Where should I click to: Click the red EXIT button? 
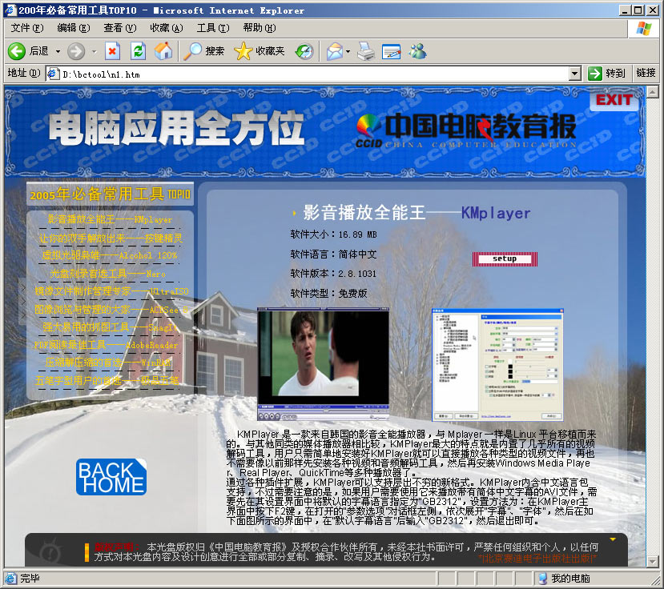(614, 100)
